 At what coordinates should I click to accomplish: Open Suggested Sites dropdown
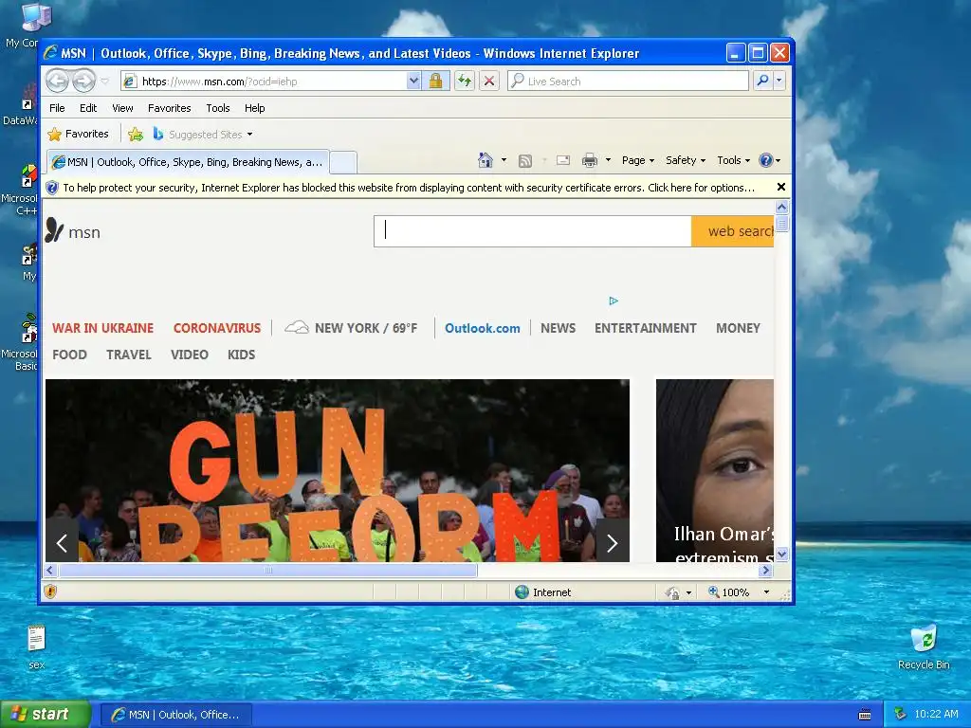[x=203, y=135]
